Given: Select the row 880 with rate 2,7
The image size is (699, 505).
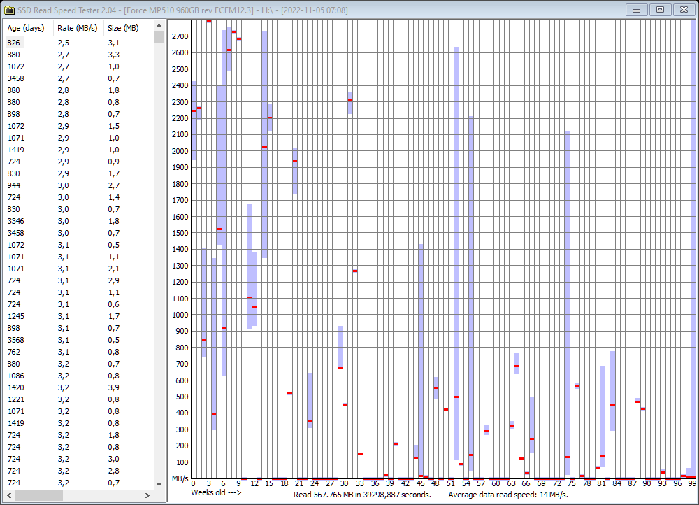Looking at the screenshot, I should pyautogui.click(x=78, y=55).
